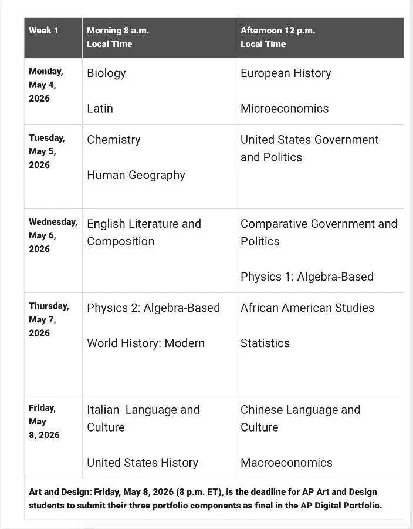This screenshot has height=529, width=413.
Task: Click African American Studies exam
Action: click(307, 308)
